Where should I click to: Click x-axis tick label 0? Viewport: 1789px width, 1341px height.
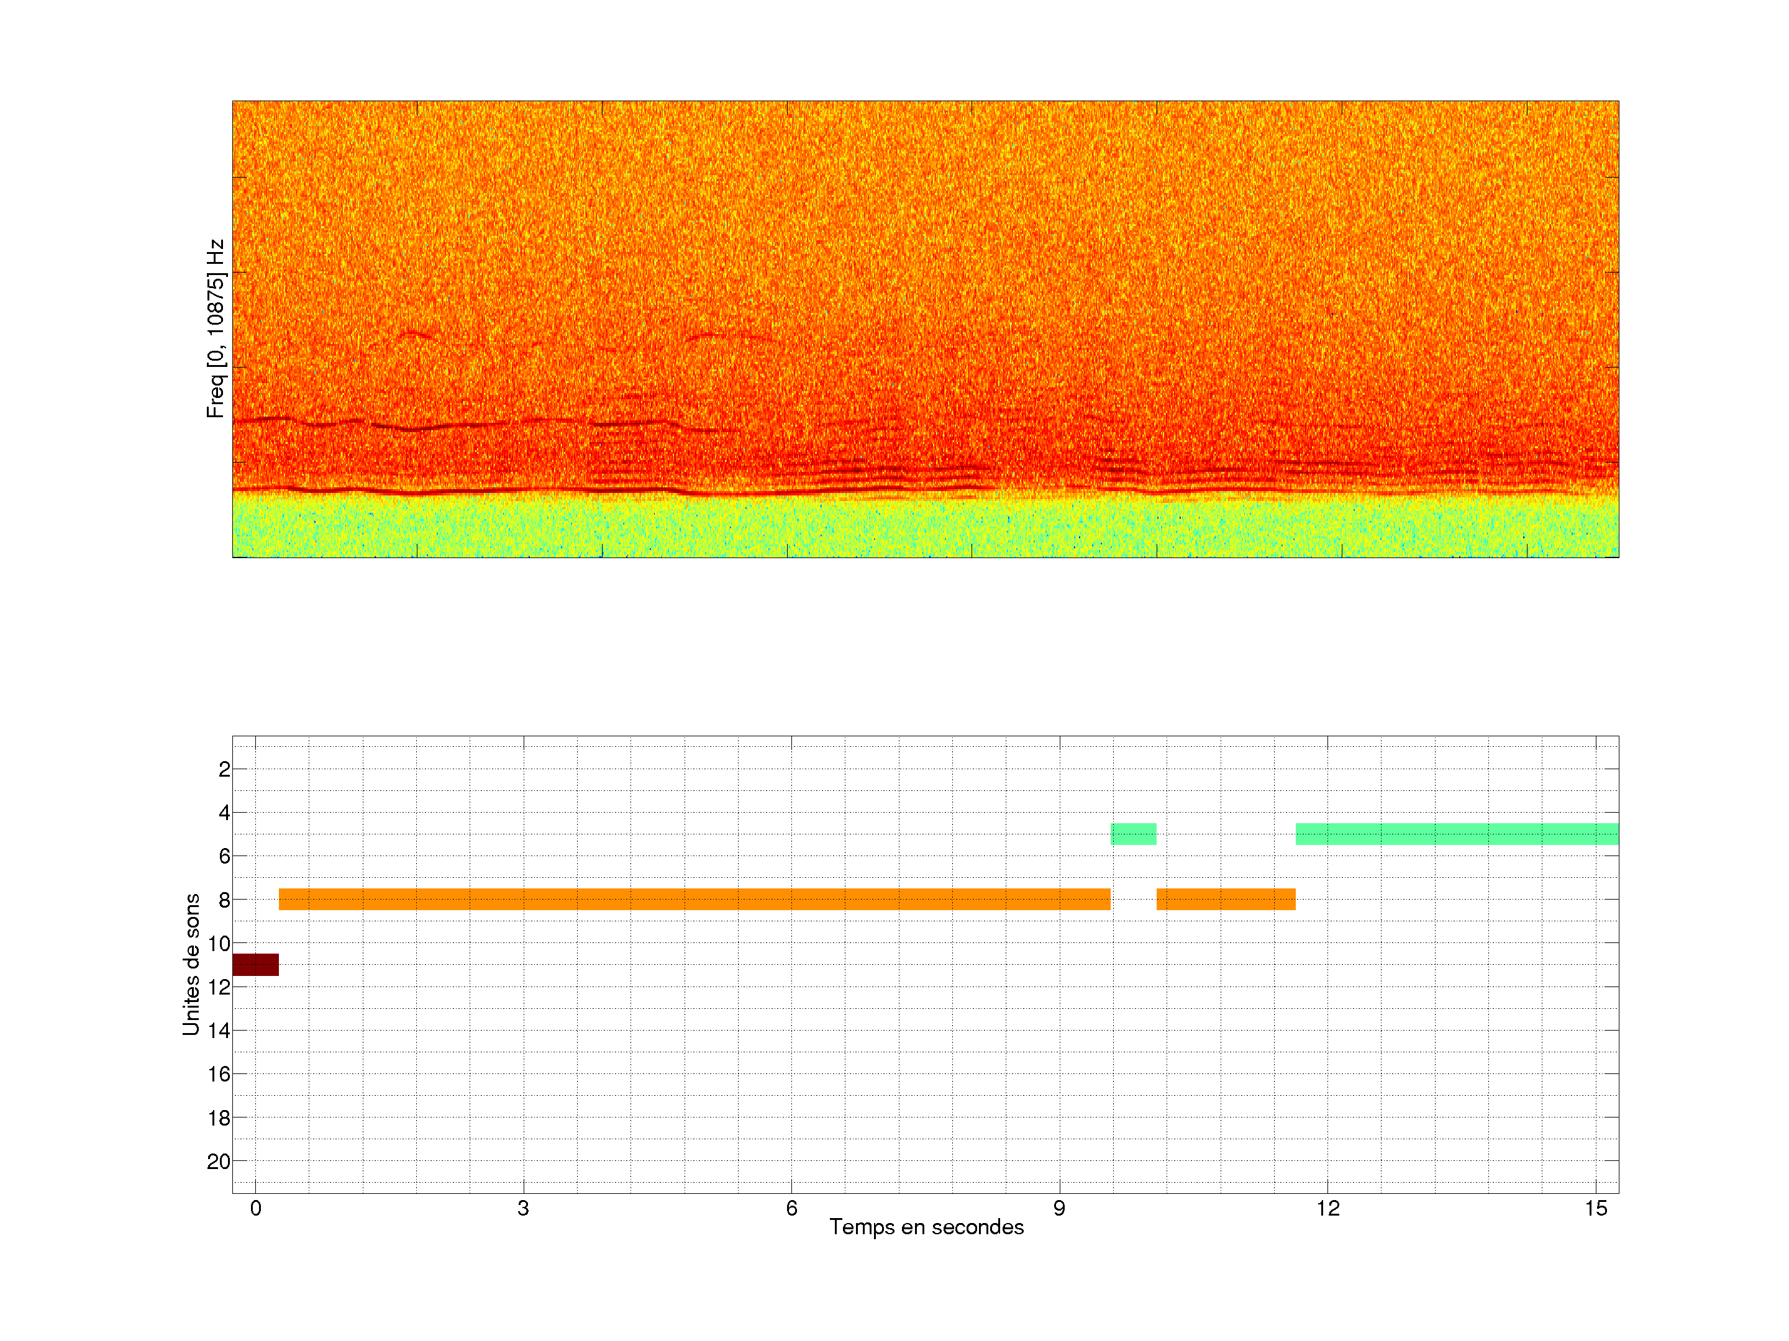pyautogui.click(x=255, y=1208)
